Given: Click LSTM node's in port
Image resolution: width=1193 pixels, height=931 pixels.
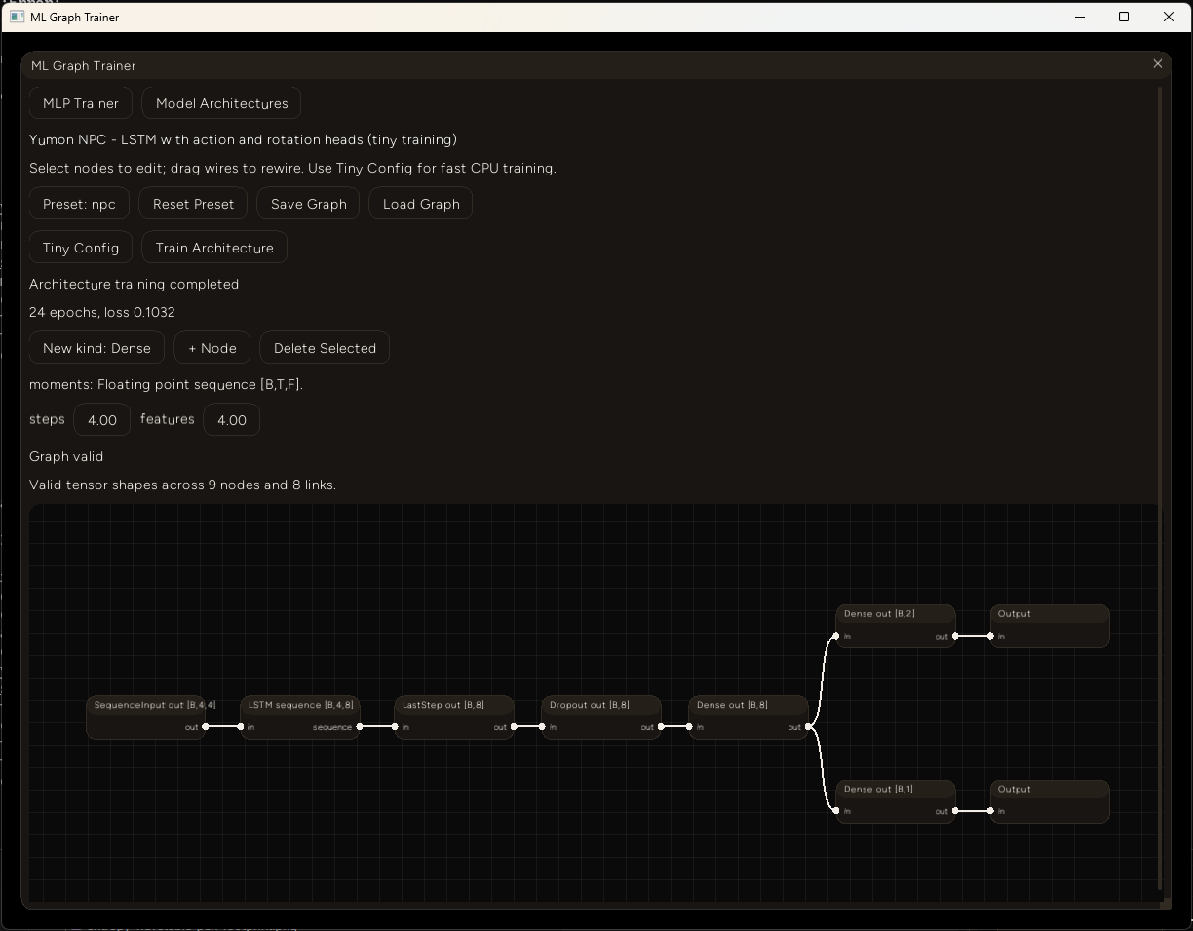Looking at the screenshot, I should click(x=241, y=727).
